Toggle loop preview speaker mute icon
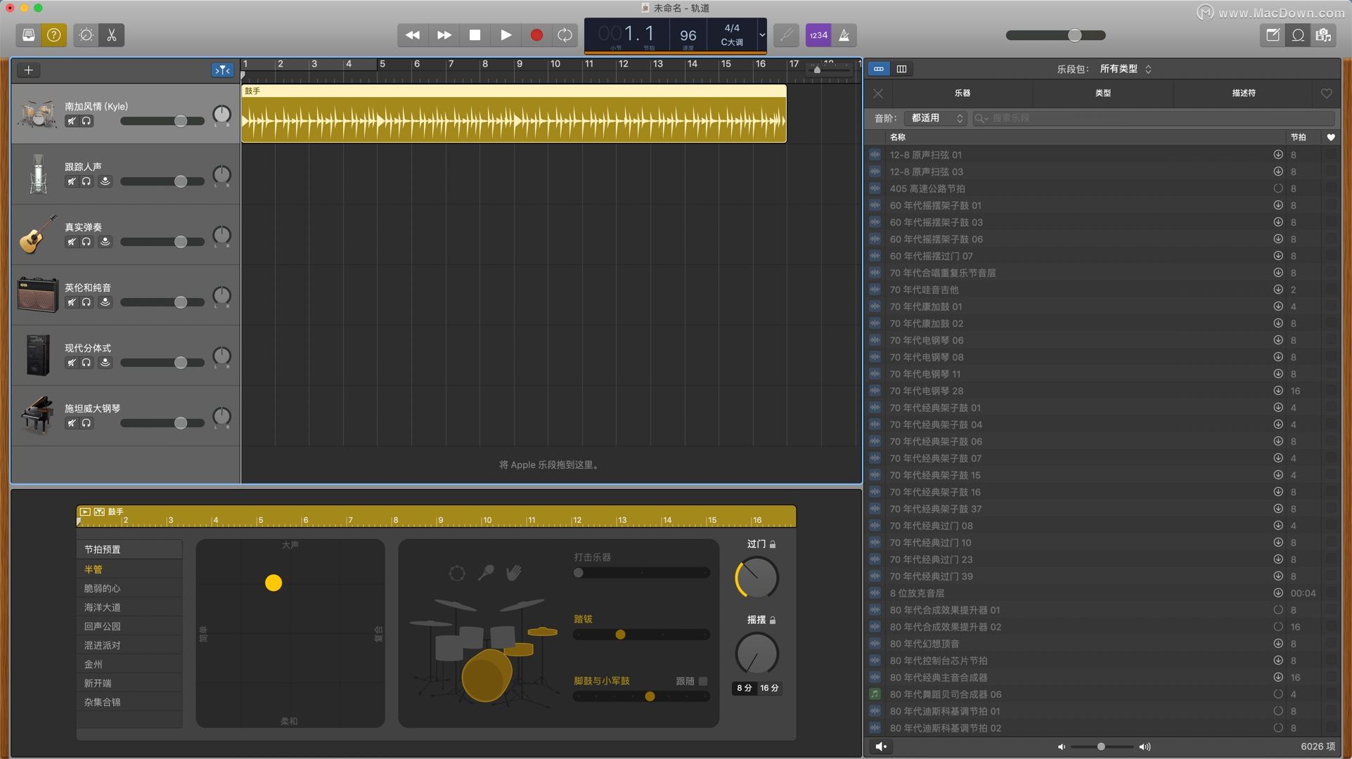The image size is (1352, 759). point(880,746)
